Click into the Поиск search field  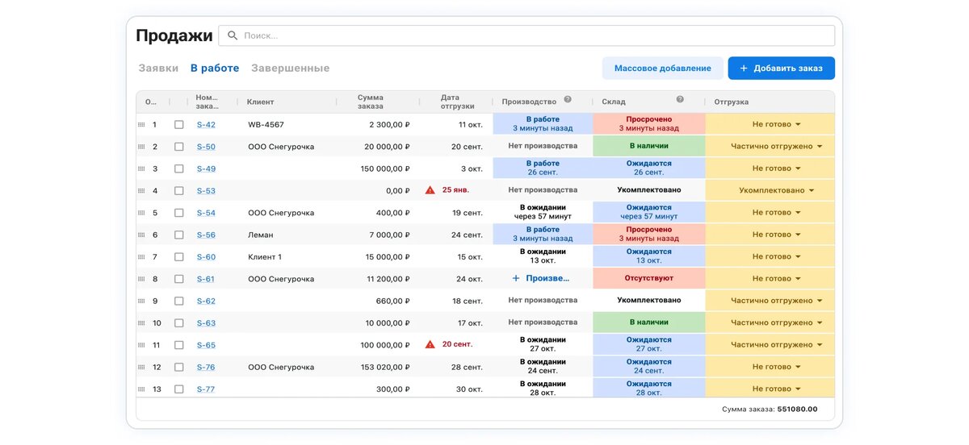(x=526, y=35)
